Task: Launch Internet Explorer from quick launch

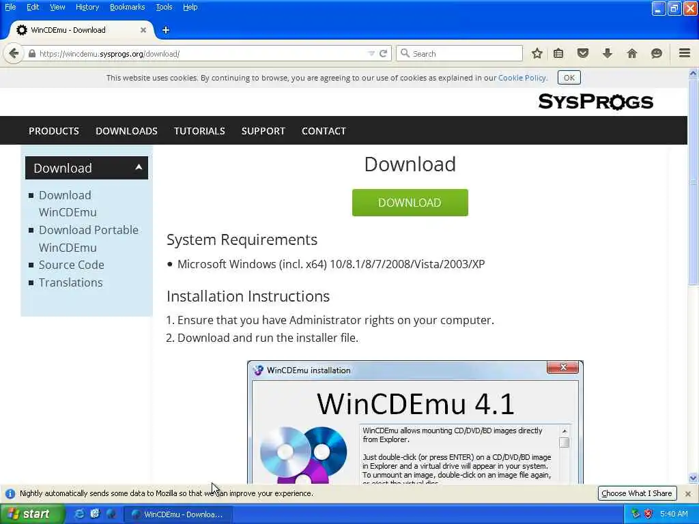Action: tap(79, 514)
